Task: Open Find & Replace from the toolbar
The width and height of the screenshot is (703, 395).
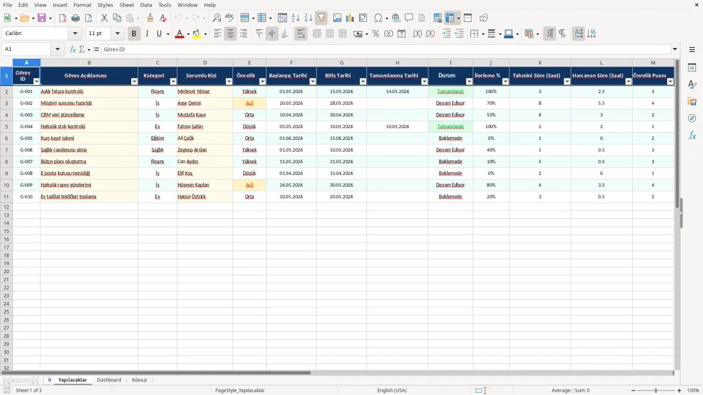Action: point(217,18)
